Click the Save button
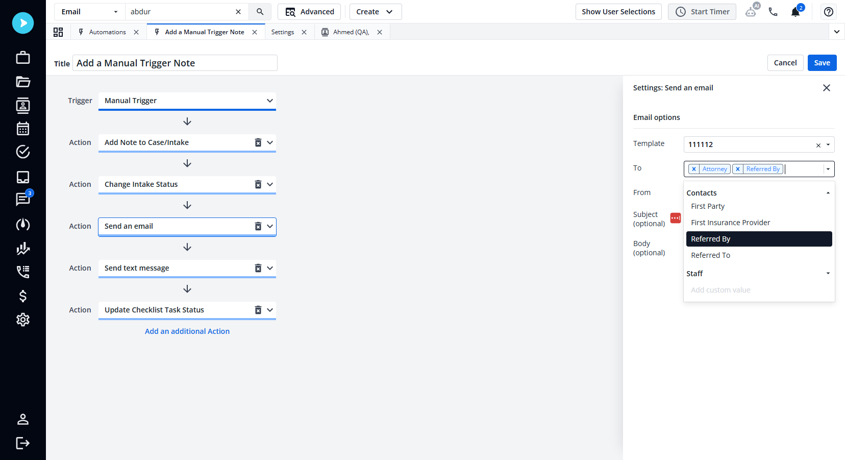845x460 pixels. (x=822, y=63)
